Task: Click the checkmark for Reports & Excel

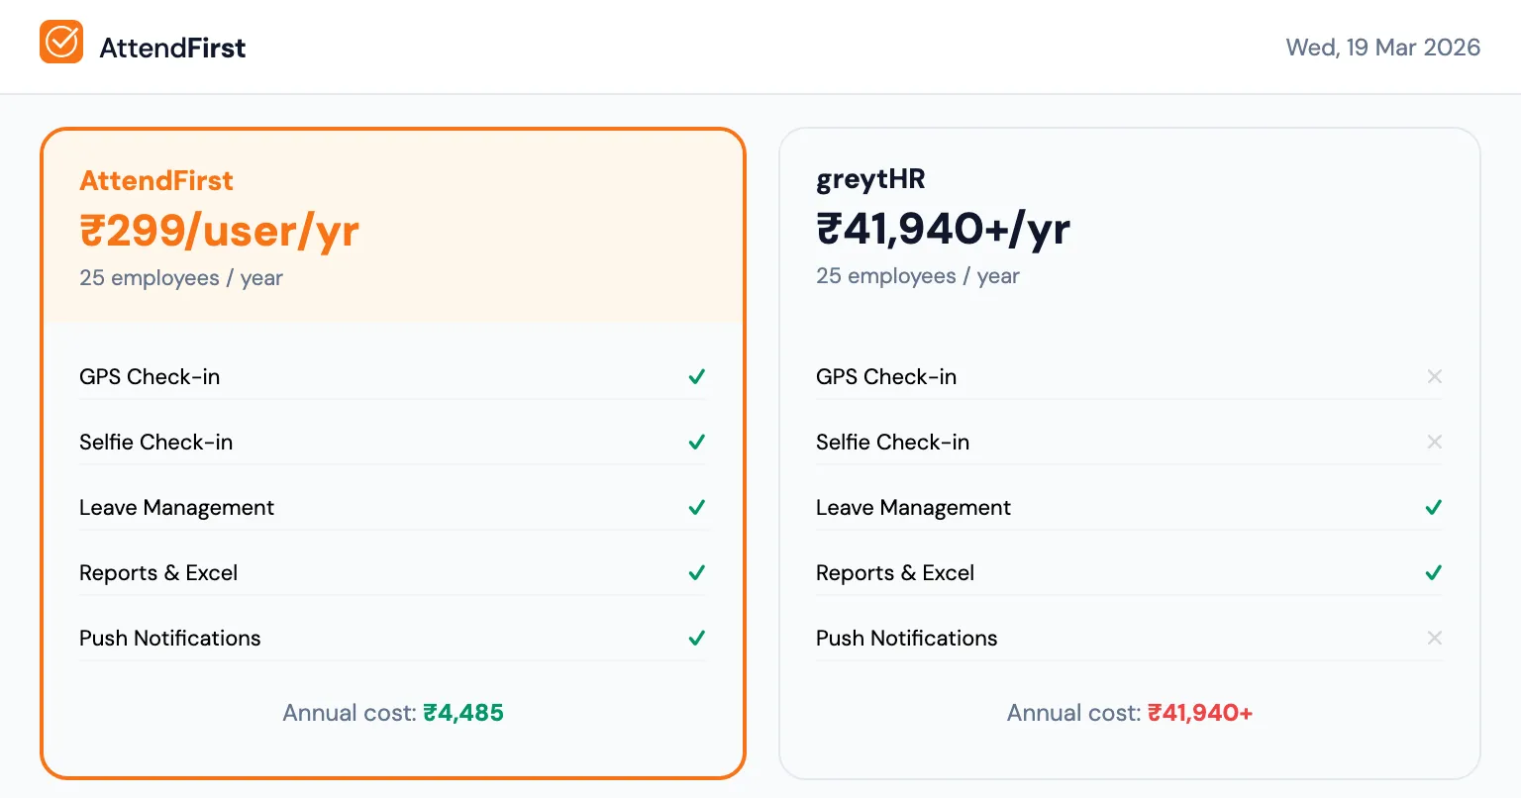Action: [x=696, y=572]
